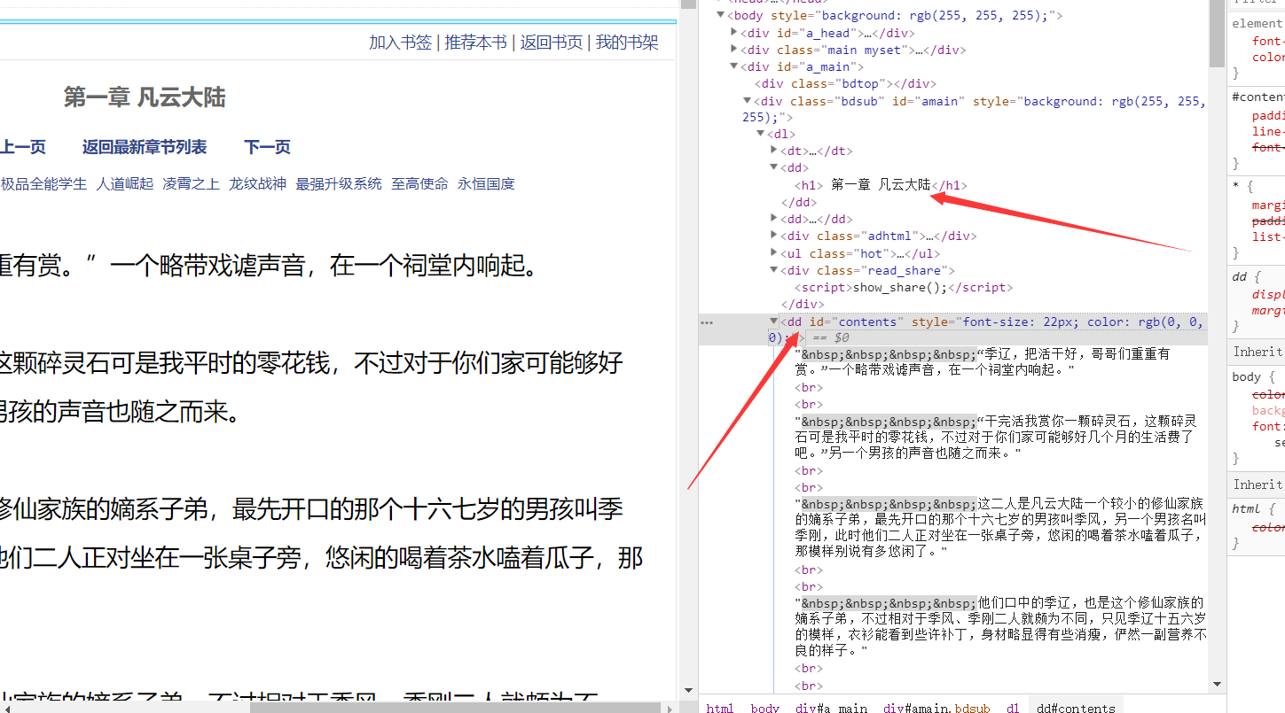Viewport: 1285px width, 713px height.
Task: Expand the ul class hot node
Action: click(x=774, y=253)
